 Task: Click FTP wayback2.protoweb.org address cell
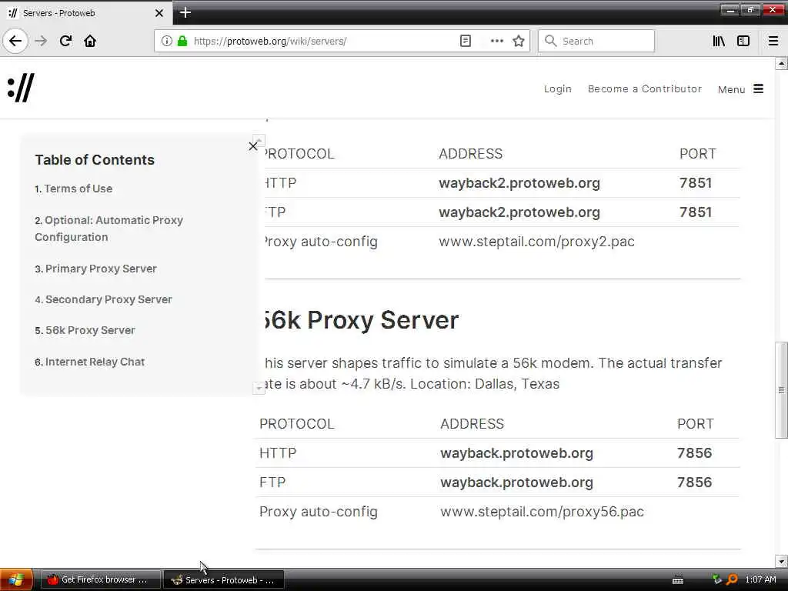click(519, 212)
